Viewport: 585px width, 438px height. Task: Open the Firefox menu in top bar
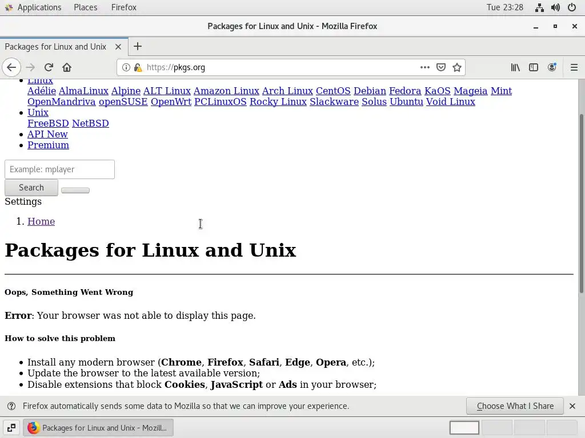click(124, 7)
